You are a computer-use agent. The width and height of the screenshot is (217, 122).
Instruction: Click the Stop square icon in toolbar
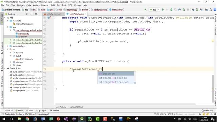[188, 9]
